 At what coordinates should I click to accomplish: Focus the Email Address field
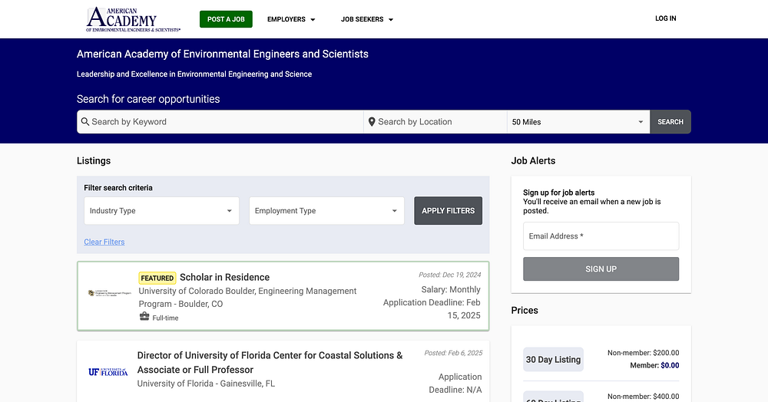click(x=601, y=236)
